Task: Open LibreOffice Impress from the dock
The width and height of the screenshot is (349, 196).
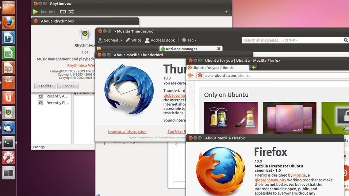Action: click(x=8, y=68)
